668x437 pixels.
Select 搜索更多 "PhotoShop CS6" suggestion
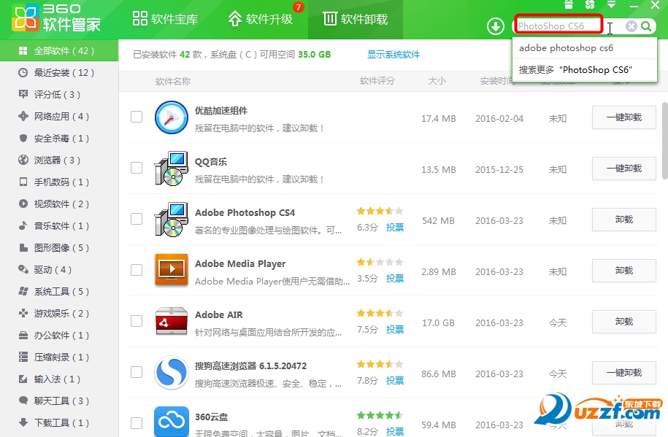click(x=575, y=70)
